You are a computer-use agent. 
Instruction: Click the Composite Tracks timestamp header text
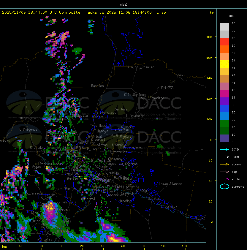click(x=84, y=12)
